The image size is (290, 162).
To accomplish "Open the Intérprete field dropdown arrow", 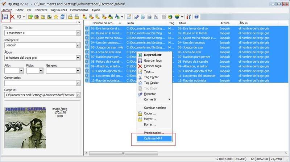I will (78, 45).
